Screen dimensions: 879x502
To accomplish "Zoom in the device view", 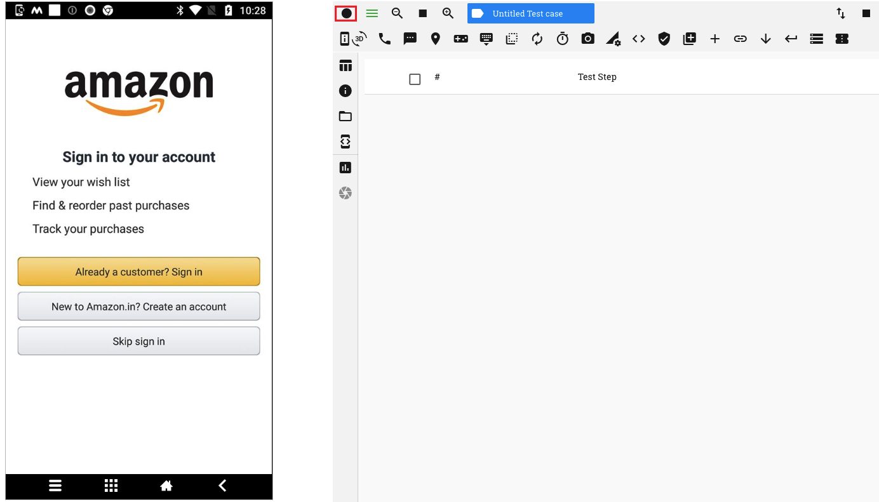I will [448, 13].
